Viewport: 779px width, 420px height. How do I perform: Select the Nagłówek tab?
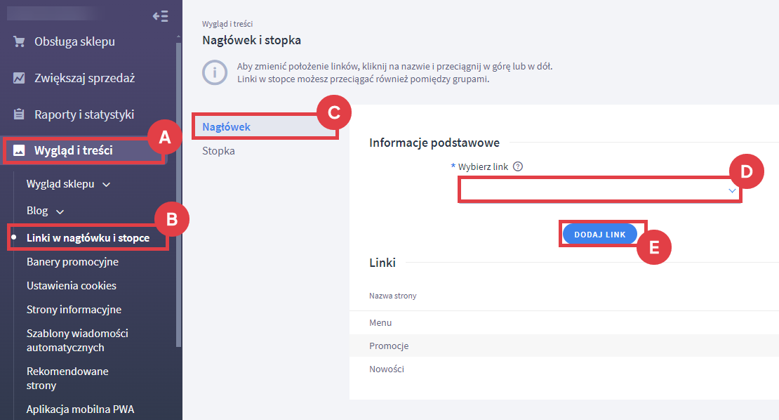[226, 127]
